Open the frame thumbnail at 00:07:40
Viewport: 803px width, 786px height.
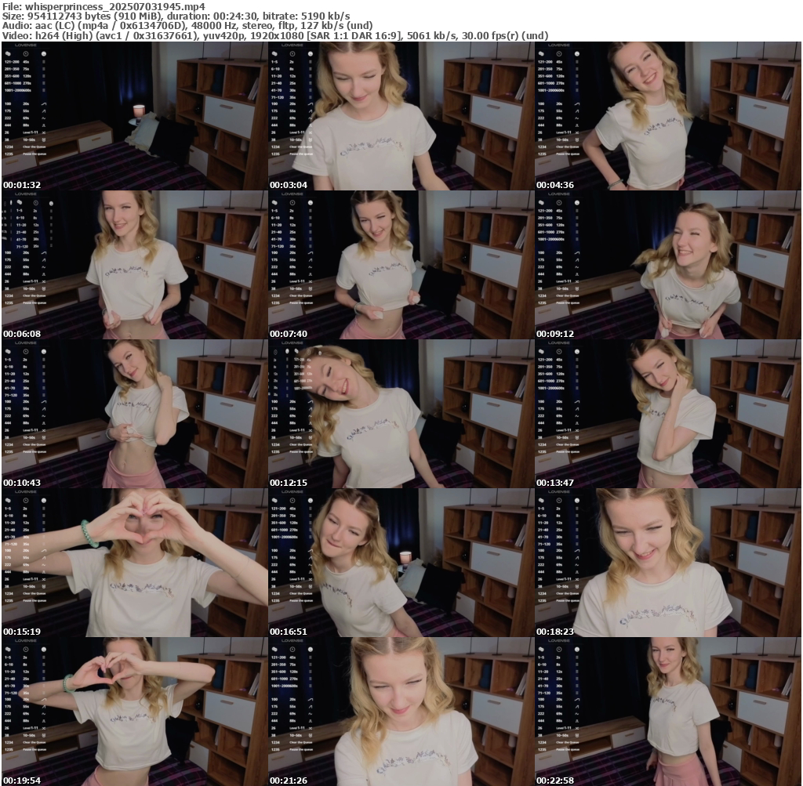point(401,265)
